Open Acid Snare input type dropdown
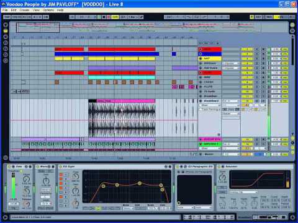Image resolution: width=298 pixels, height=223 pixels. pyautogui.click(x=231, y=68)
